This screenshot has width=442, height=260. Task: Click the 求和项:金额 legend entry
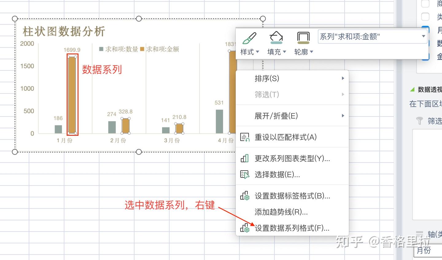pos(160,49)
